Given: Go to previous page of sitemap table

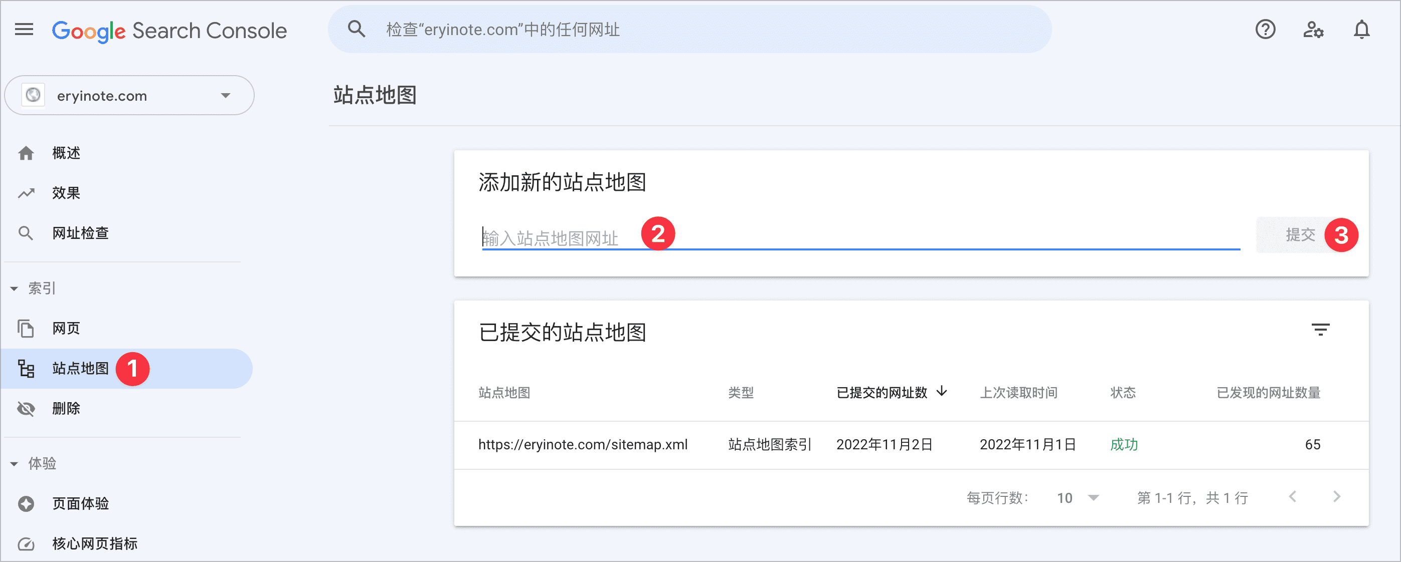Looking at the screenshot, I should 1293,497.
